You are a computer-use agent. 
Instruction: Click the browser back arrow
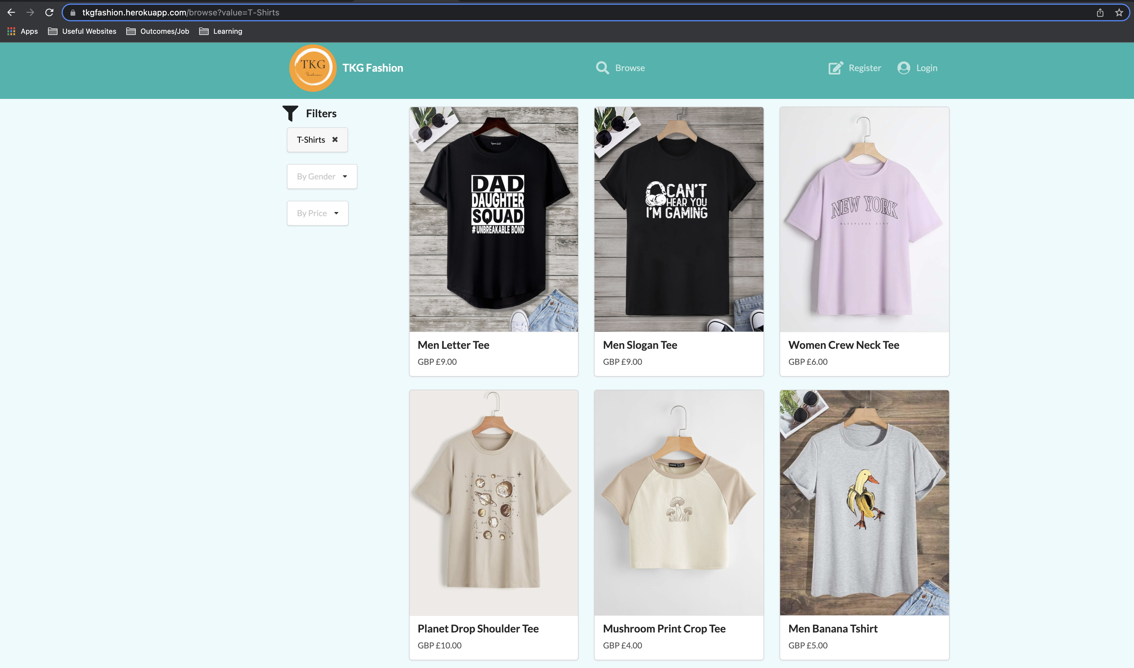click(x=11, y=12)
